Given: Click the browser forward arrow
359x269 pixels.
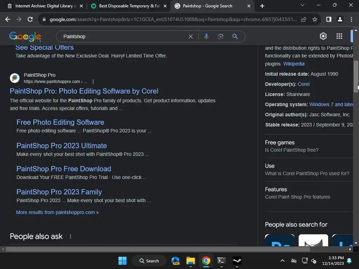Looking at the screenshot, I should click(19, 20).
